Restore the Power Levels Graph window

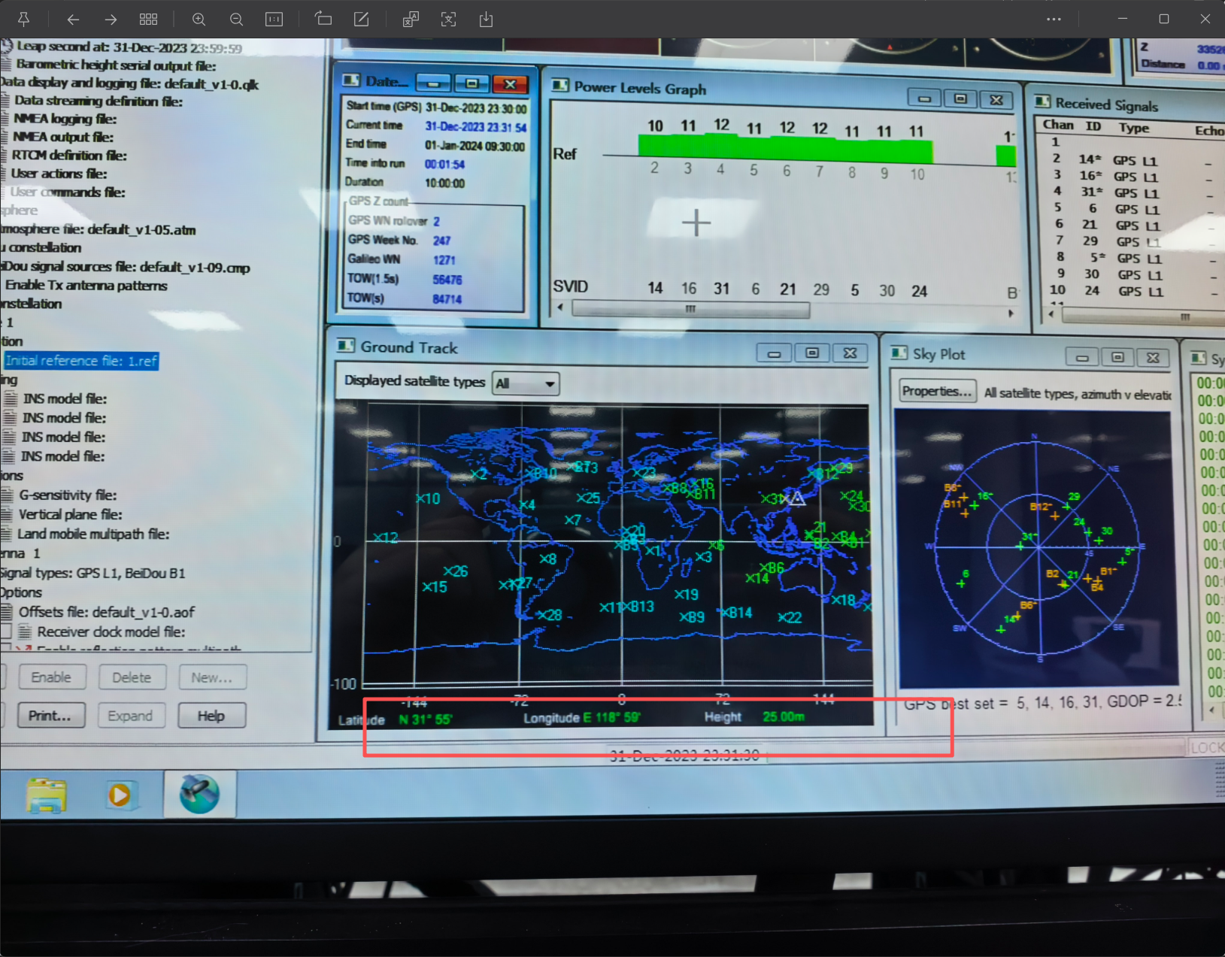960,98
